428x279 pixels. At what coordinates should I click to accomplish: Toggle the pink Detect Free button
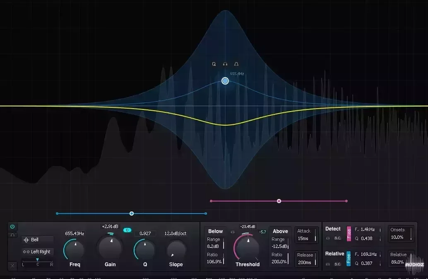349,234
